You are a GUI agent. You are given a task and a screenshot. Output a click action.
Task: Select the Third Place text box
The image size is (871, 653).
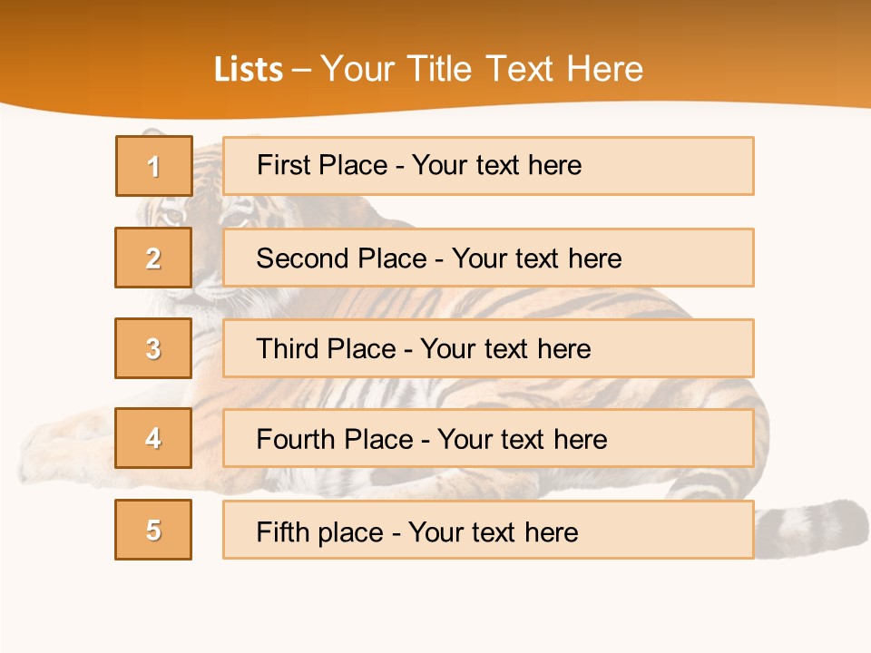click(488, 348)
